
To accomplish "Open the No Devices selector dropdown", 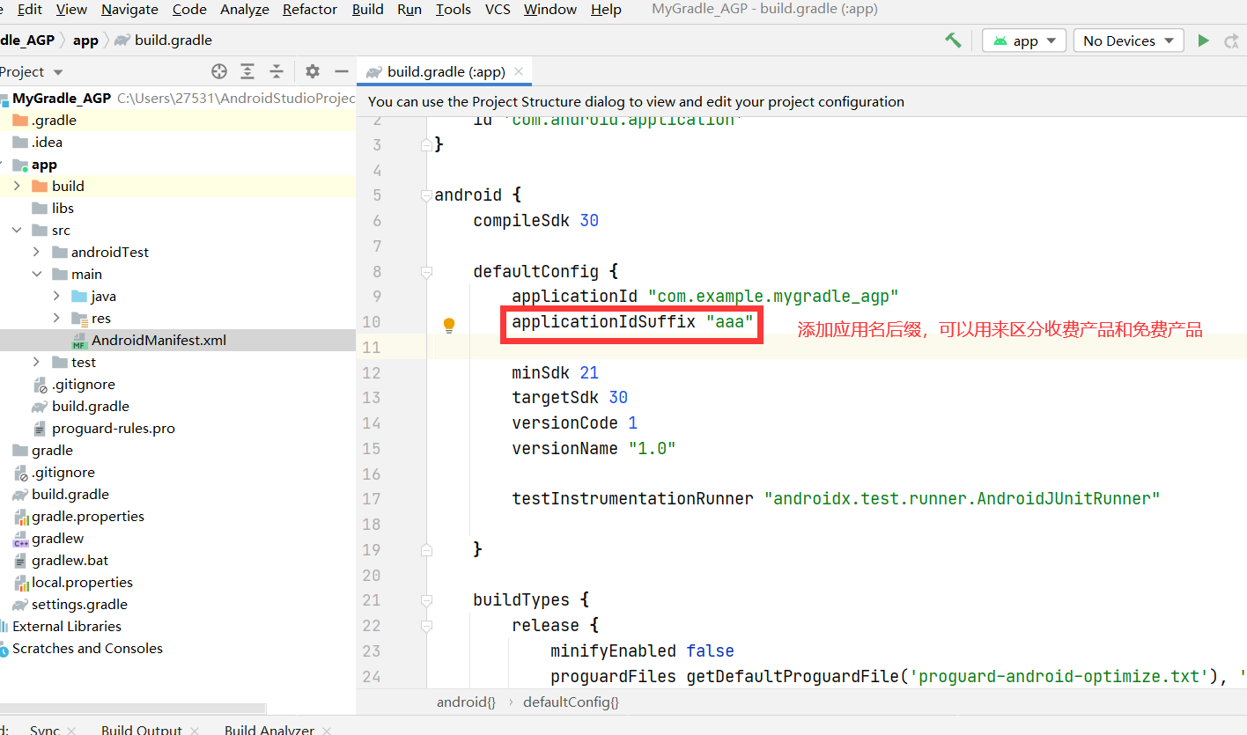I will click(x=1128, y=40).
